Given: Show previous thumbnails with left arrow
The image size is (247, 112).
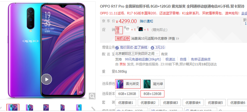Looking at the screenshot, I should click(x=1, y=109).
